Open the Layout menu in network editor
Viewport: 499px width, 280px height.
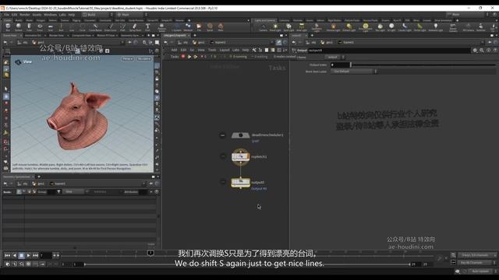tap(224, 50)
